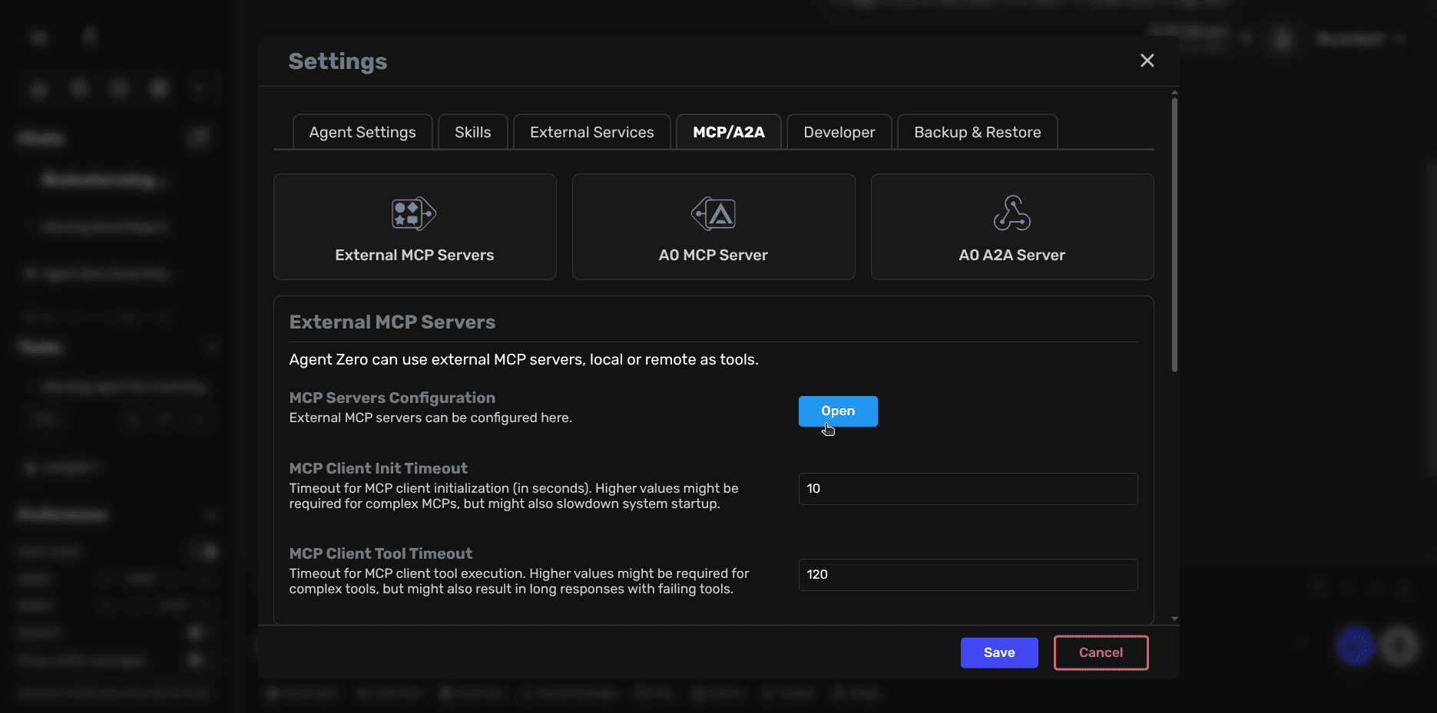This screenshot has width=1437, height=713.
Task: Save the MCP/A2A settings
Action: coord(998,652)
